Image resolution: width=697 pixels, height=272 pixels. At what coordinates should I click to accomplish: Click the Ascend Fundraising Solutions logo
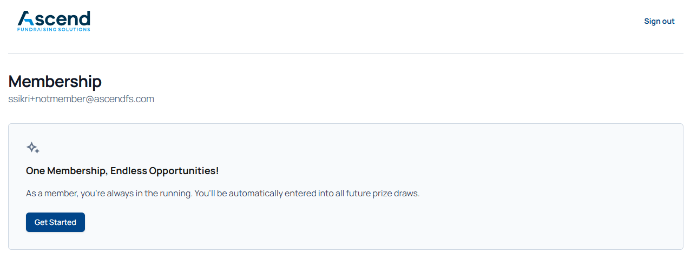click(x=54, y=21)
